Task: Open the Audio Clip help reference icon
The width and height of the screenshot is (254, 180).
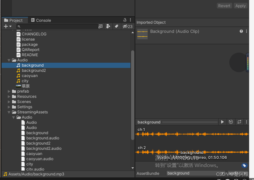Action: coord(241,31)
